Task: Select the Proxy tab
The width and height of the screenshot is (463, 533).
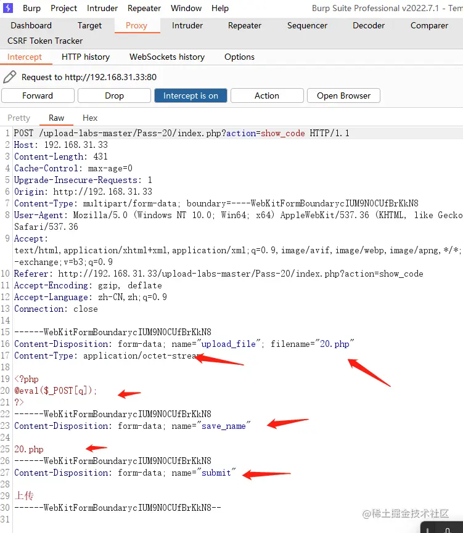Action: click(136, 25)
